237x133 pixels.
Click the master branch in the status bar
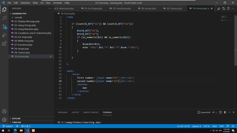(8, 126)
